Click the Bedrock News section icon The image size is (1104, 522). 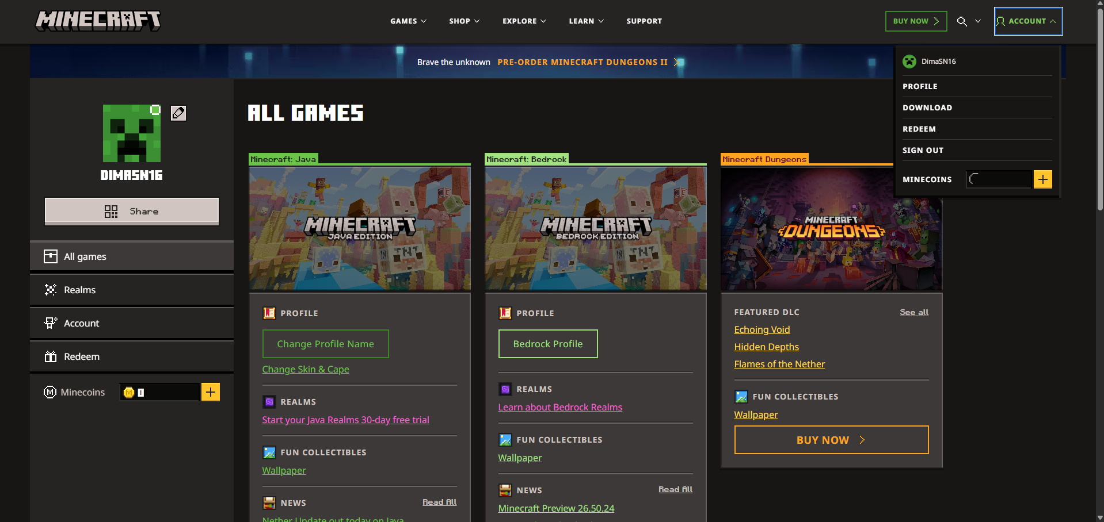click(x=505, y=490)
